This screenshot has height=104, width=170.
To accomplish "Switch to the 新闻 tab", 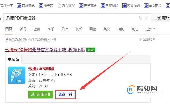I will pyautogui.click(x=23, y=29).
